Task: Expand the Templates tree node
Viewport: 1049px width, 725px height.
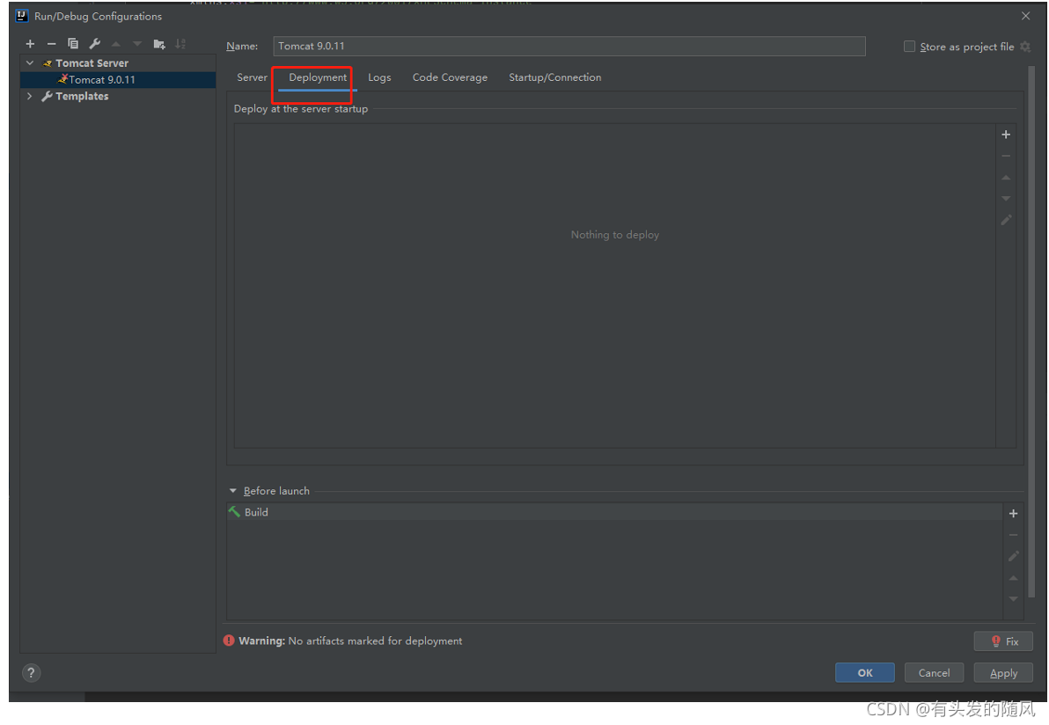Action: coord(30,96)
